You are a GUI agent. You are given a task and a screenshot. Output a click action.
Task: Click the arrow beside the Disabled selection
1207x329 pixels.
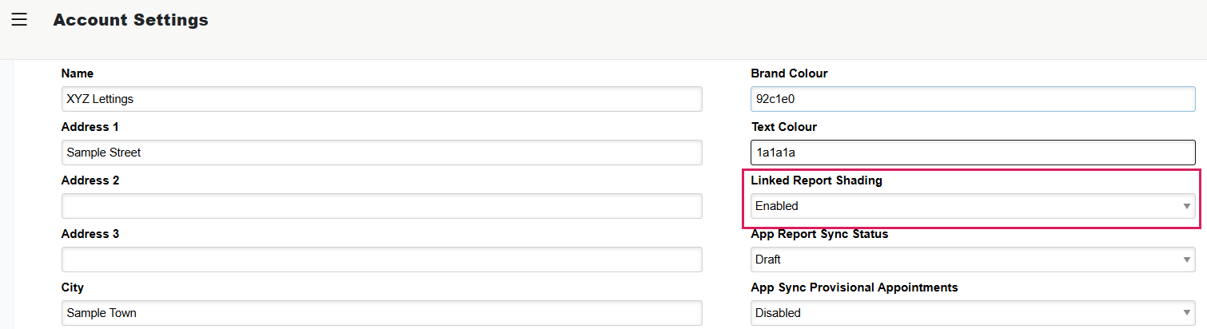click(x=1187, y=313)
